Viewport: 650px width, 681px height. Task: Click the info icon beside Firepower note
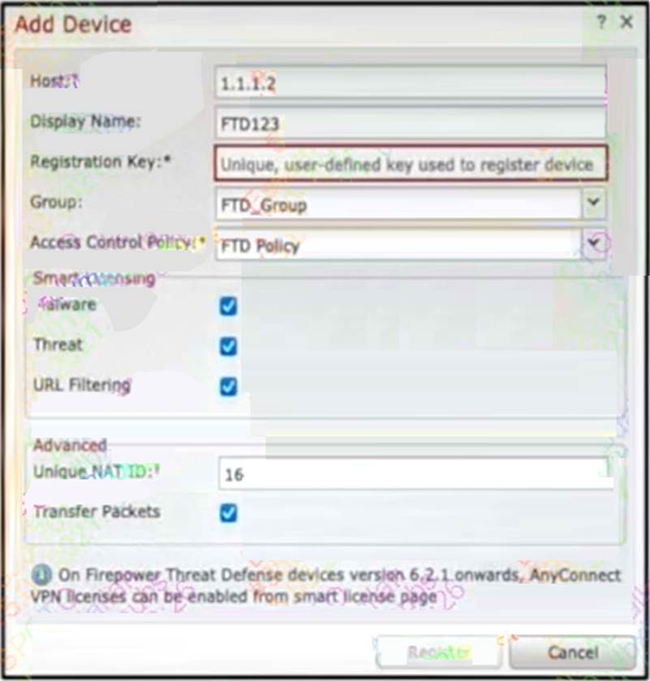(41, 576)
